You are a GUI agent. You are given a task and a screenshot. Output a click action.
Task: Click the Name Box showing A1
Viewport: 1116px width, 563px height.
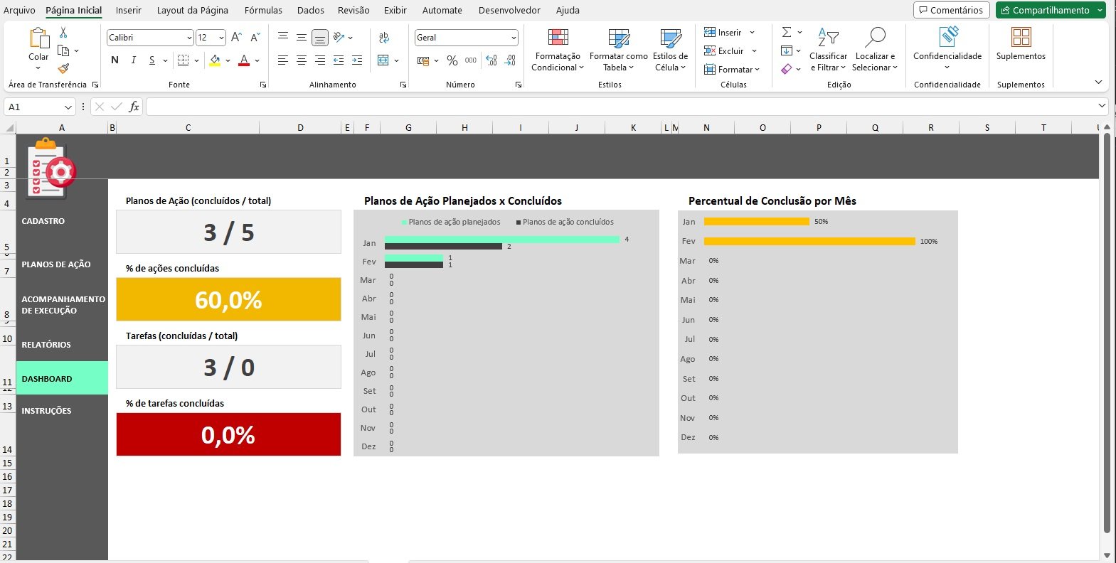point(33,107)
